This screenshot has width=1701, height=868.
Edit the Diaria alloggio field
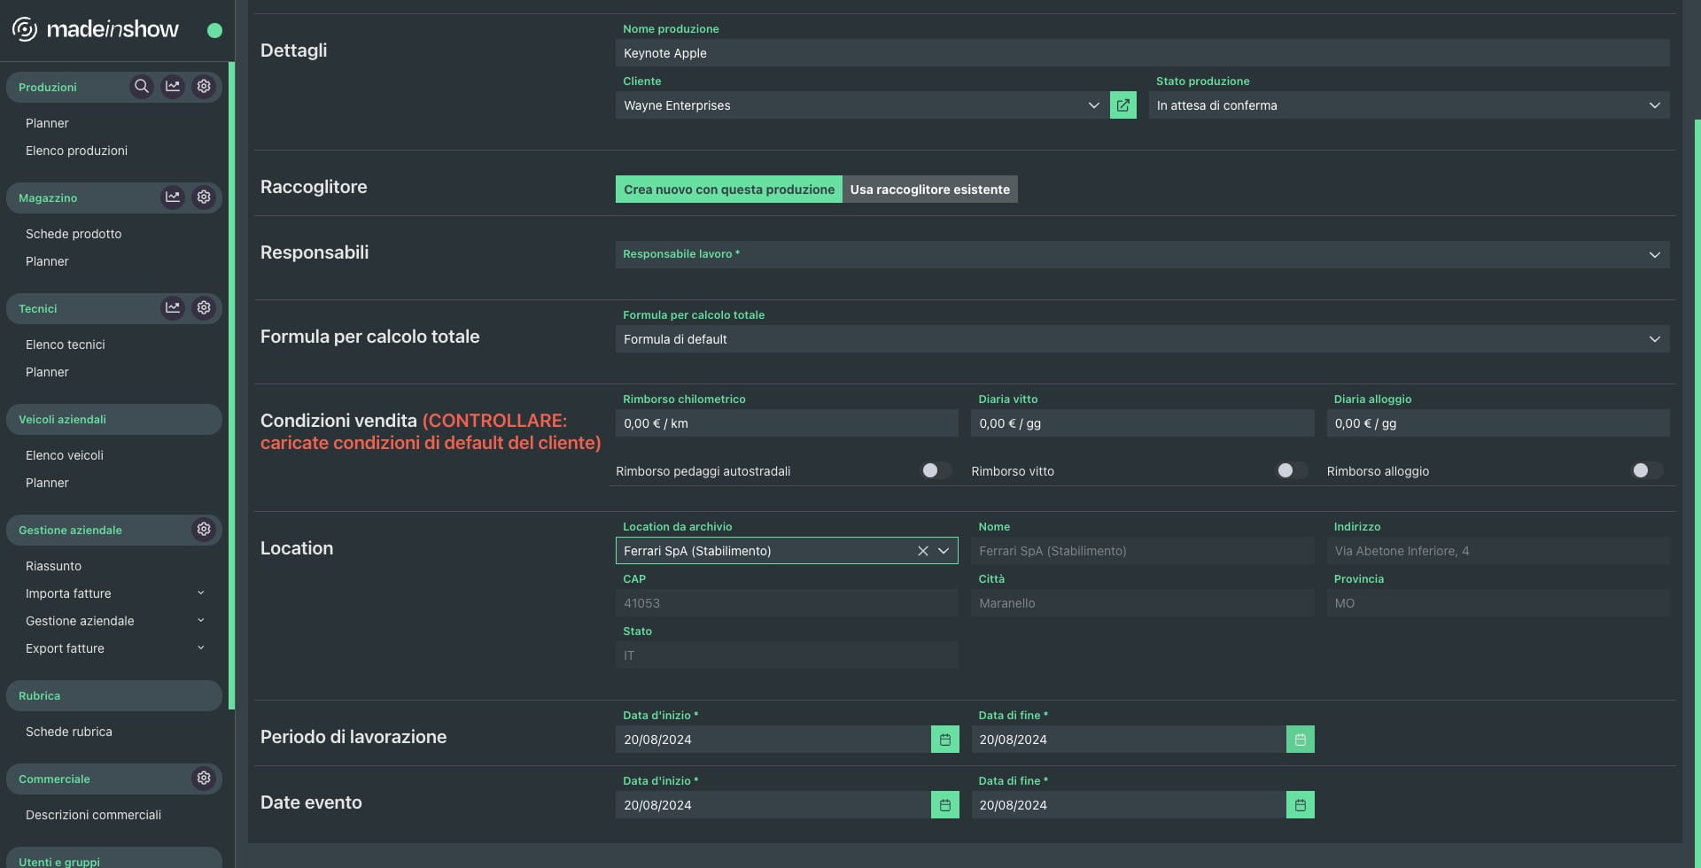pos(1498,423)
